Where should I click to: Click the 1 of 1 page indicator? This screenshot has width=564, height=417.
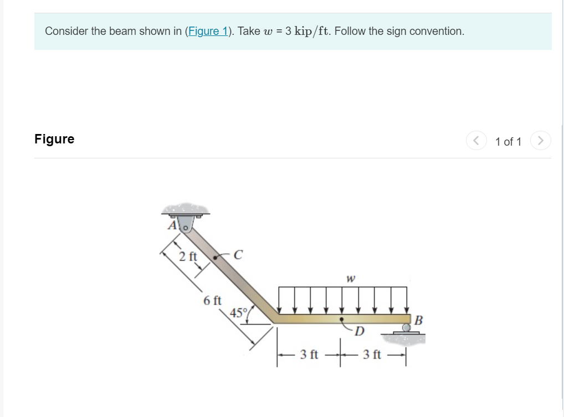pos(508,141)
